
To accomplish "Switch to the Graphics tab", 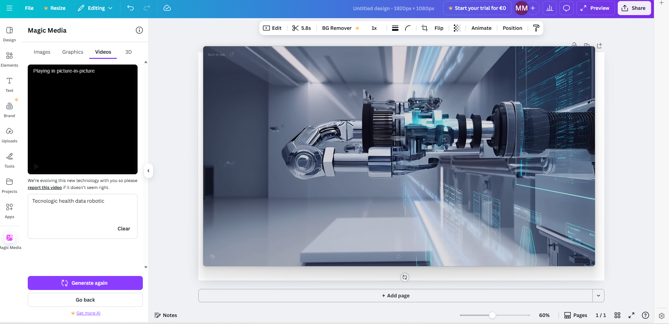I will [x=73, y=52].
